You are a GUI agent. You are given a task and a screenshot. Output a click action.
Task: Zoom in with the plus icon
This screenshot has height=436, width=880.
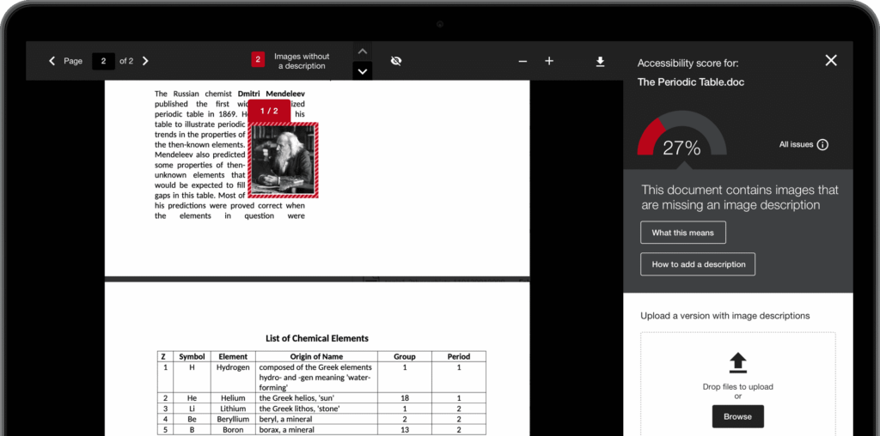pos(549,61)
